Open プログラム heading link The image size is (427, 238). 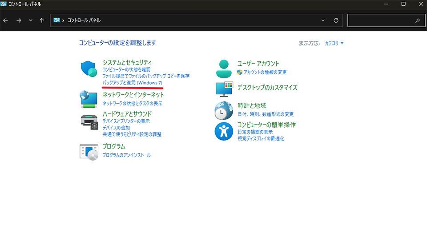[114, 146]
